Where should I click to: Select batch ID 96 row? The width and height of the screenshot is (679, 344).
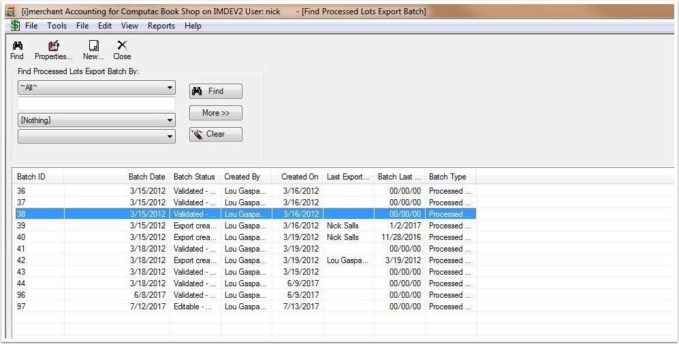(x=245, y=295)
